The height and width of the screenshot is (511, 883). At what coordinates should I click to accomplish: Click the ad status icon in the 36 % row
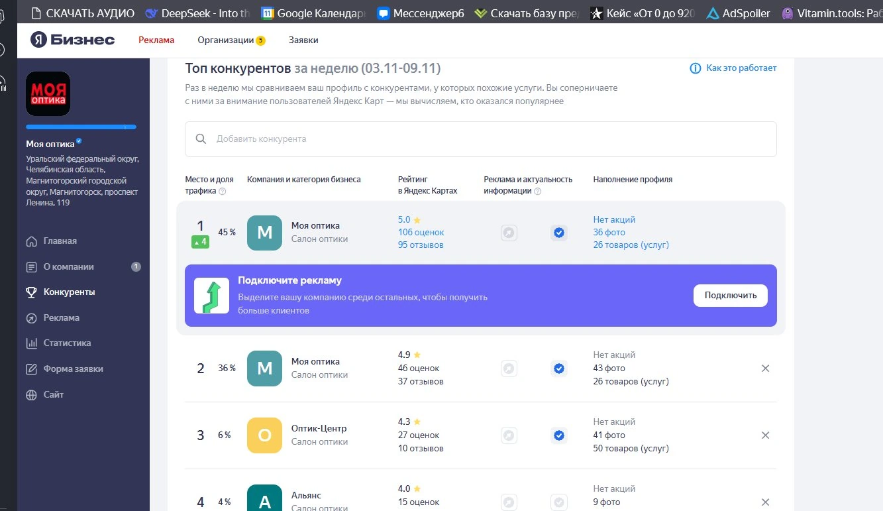point(509,369)
